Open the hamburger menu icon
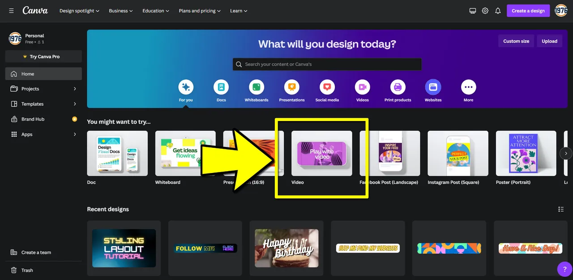This screenshot has width=573, height=280. pyautogui.click(x=11, y=11)
